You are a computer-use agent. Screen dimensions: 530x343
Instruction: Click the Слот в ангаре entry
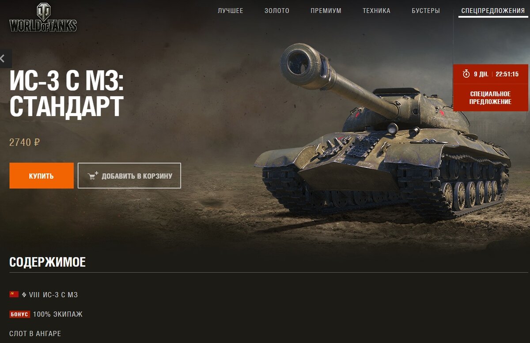35,333
